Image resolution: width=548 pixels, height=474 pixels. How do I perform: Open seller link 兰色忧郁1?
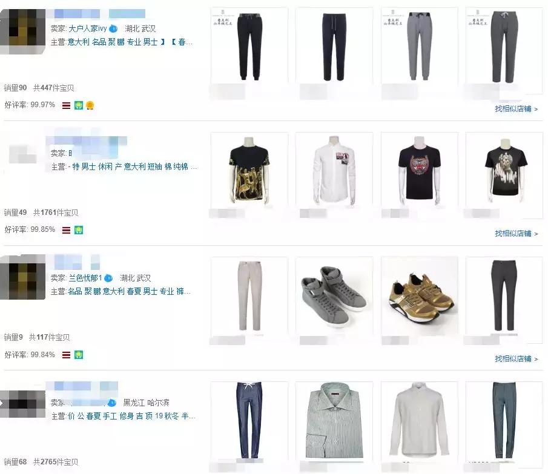coord(85,278)
